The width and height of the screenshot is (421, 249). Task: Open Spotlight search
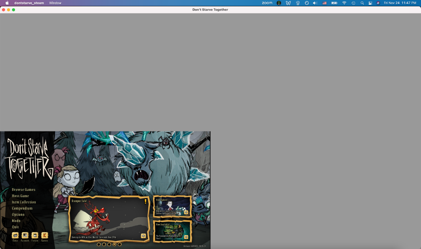(x=362, y=3)
